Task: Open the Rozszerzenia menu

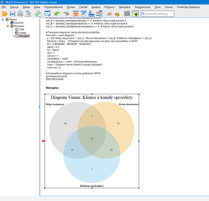Action: (142, 7)
